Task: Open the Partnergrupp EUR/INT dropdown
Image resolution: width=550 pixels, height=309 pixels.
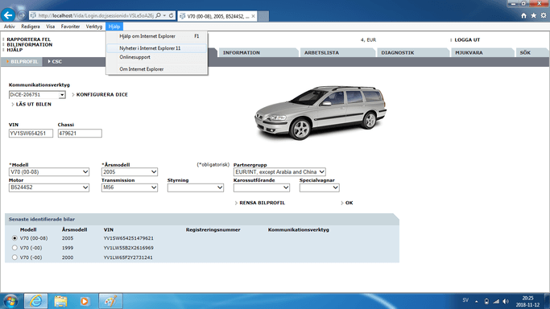Action: coord(279,172)
